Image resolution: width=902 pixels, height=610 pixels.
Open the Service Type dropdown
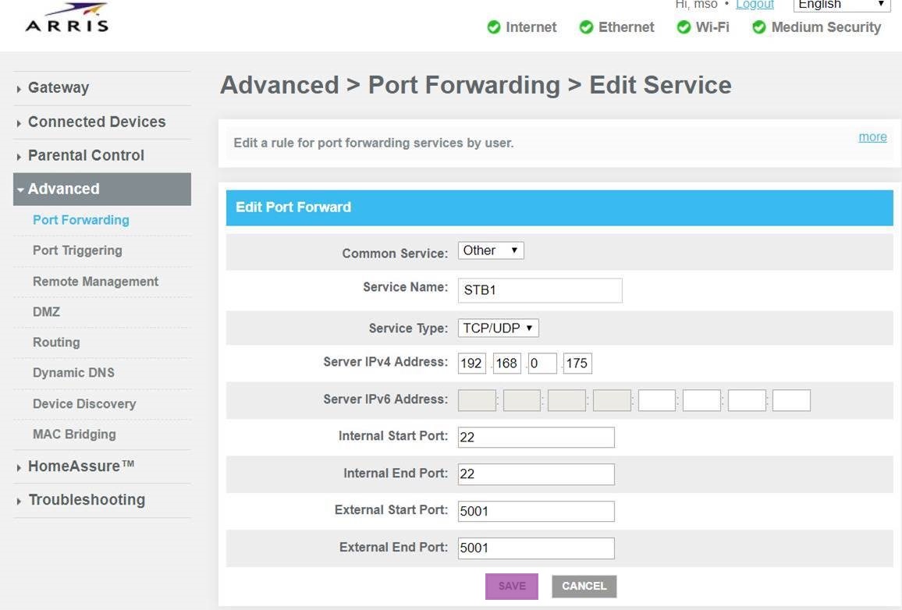click(498, 328)
